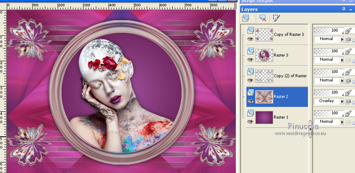Click the layer type icon of Copy of Raster 3
The height and width of the screenshot is (173, 355).
[250, 30]
